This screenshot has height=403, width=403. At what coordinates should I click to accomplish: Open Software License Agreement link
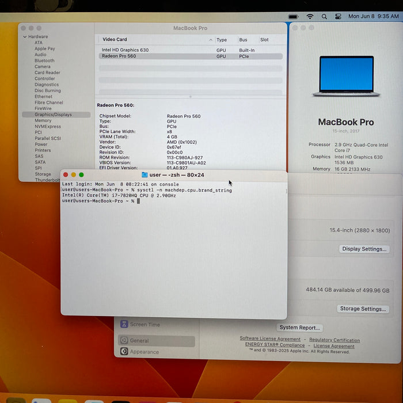click(270, 339)
